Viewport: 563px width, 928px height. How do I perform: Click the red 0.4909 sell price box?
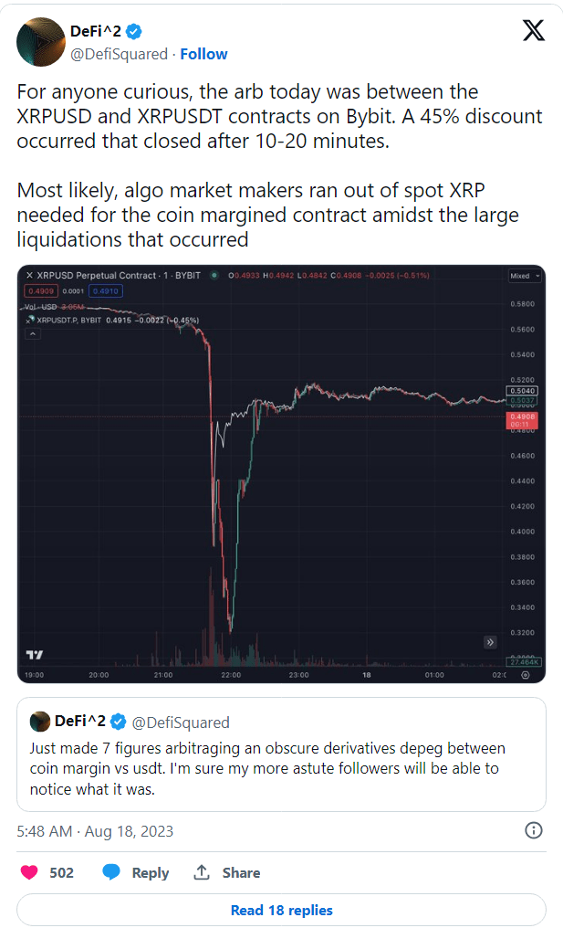pos(41,290)
